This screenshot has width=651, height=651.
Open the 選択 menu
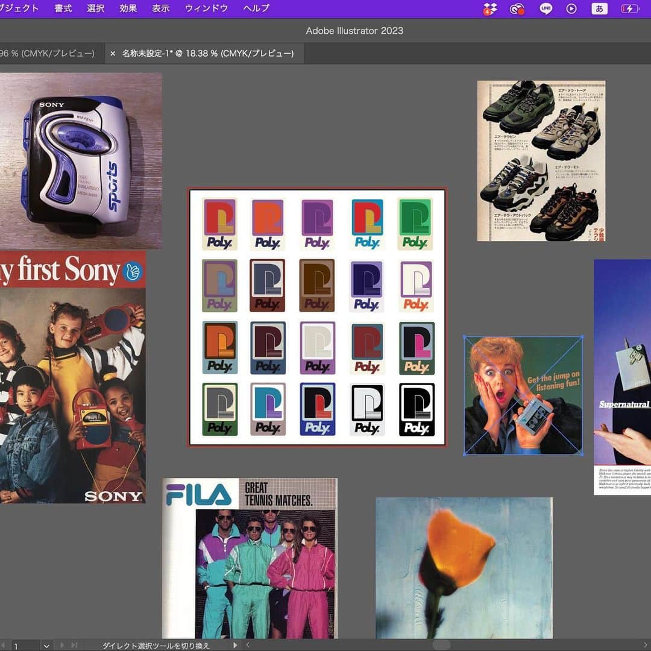coord(95,8)
